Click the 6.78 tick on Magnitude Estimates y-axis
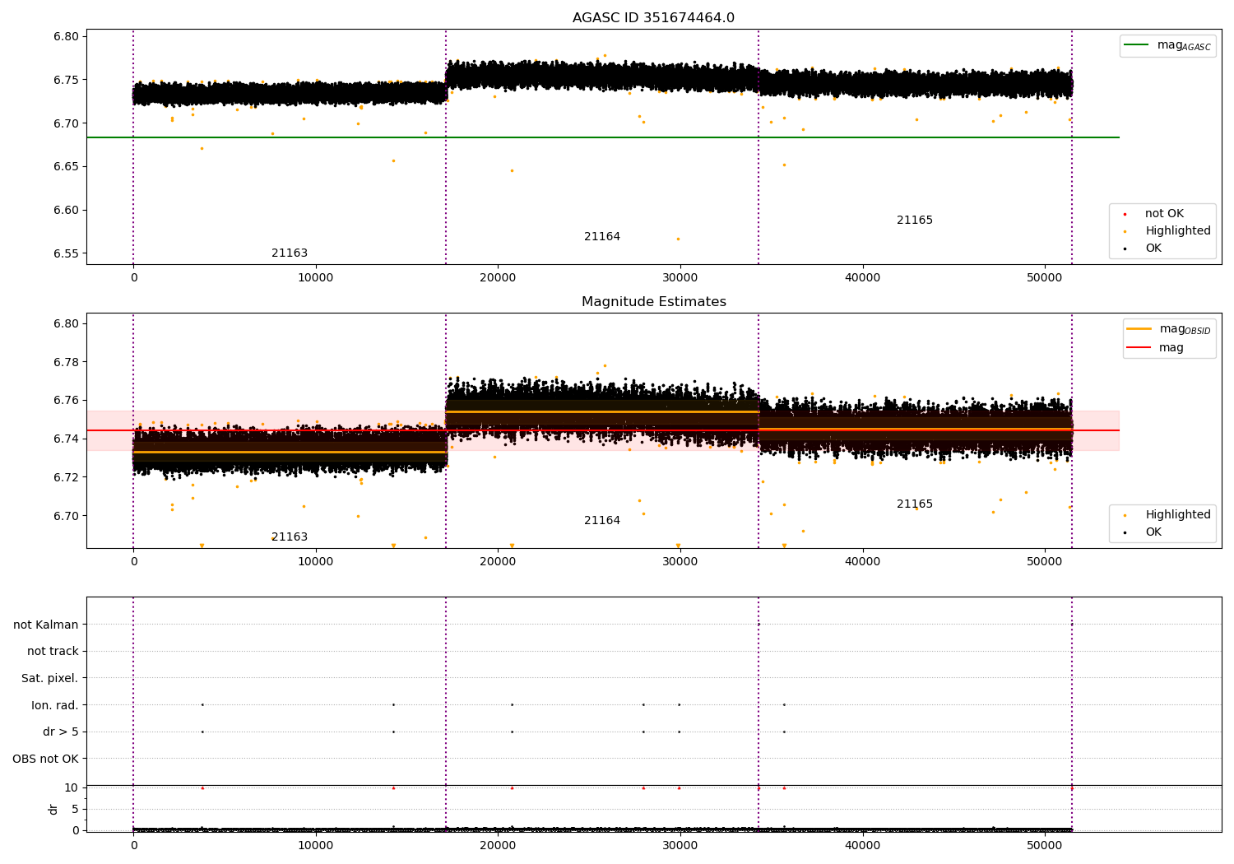 (65, 362)
